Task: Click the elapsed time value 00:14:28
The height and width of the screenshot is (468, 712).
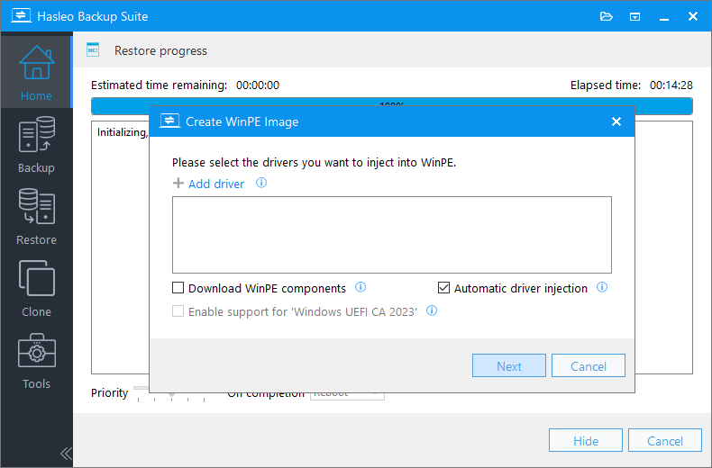Action: 671,85
